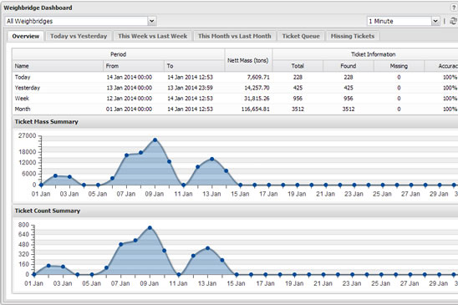Click the From column header
458x305 pixels.
pyautogui.click(x=134, y=66)
